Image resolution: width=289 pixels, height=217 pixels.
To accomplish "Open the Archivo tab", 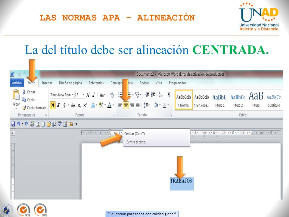I will 17,83.
